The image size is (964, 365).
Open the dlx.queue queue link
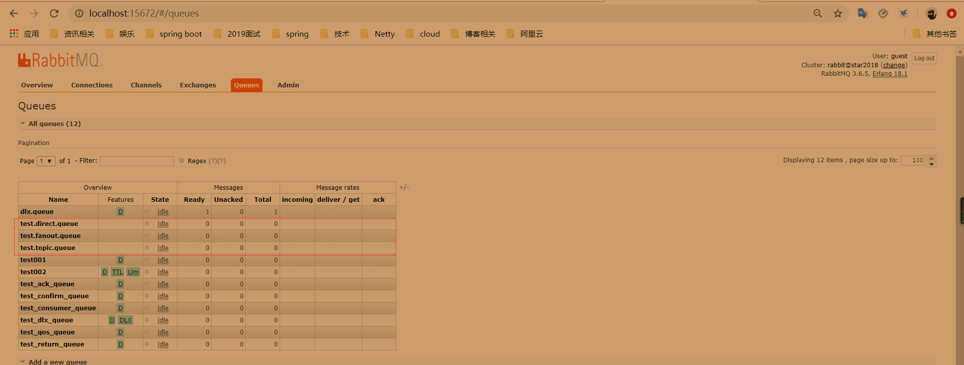coord(37,212)
